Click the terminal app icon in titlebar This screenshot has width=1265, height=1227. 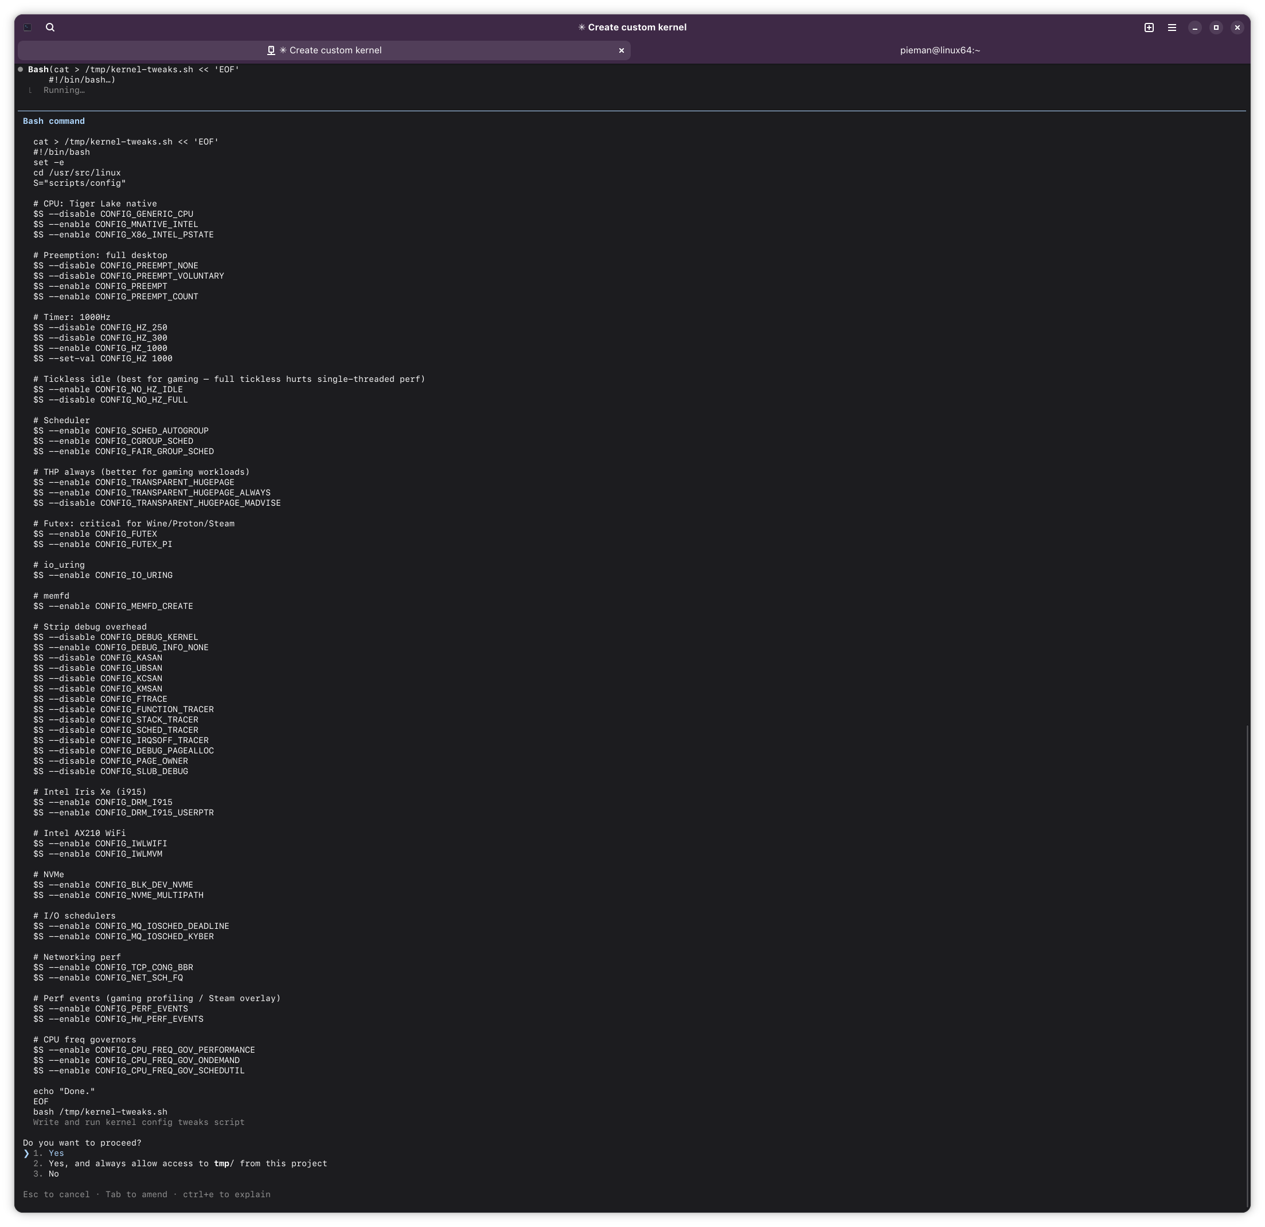click(x=28, y=27)
